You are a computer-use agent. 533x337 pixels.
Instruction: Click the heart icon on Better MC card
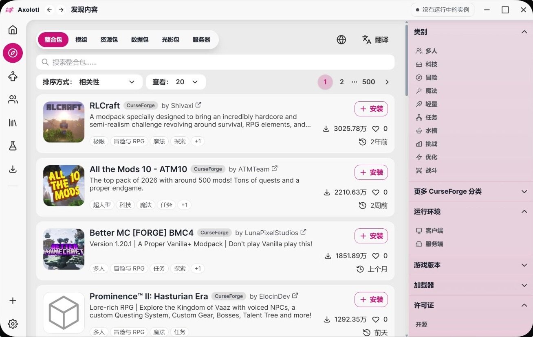[376, 256]
